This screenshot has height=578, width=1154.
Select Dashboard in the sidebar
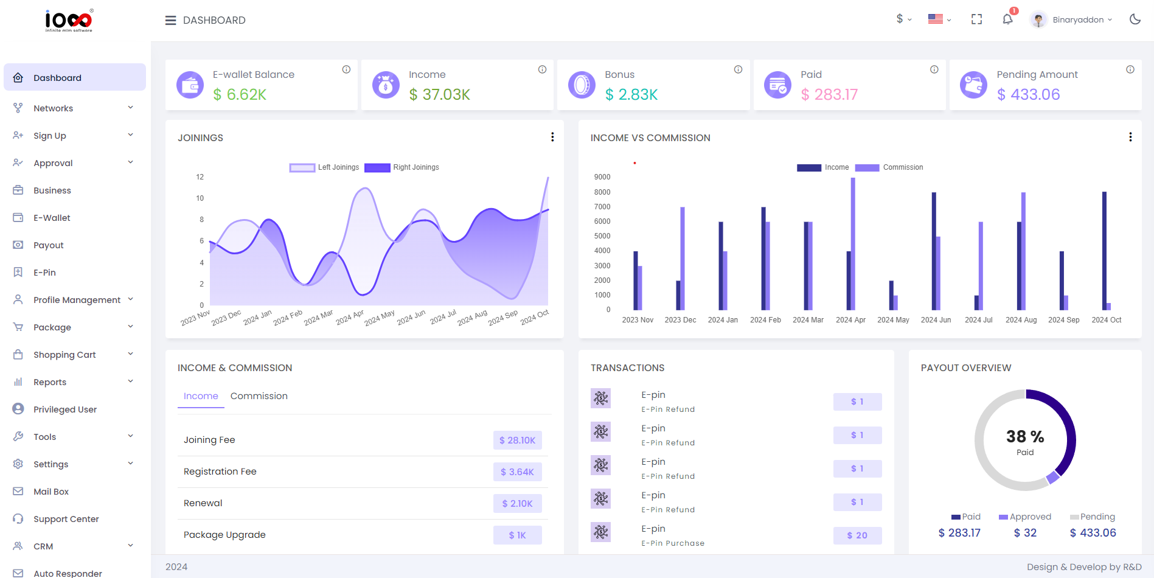(75, 77)
